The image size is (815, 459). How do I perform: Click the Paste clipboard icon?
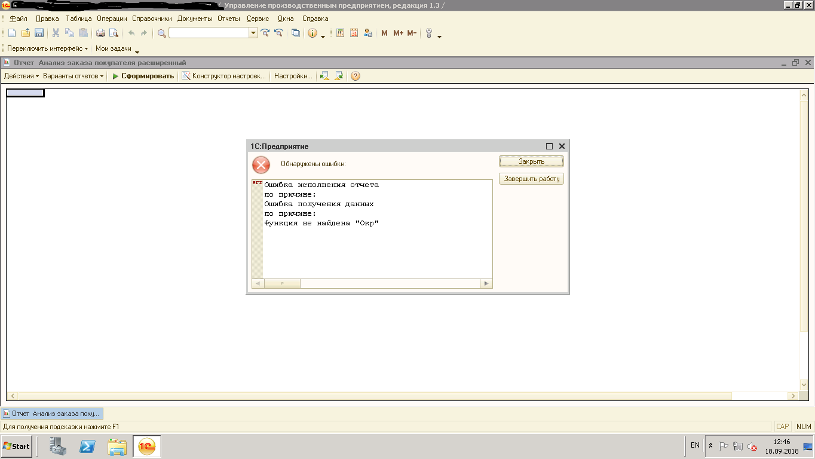click(83, 33)
